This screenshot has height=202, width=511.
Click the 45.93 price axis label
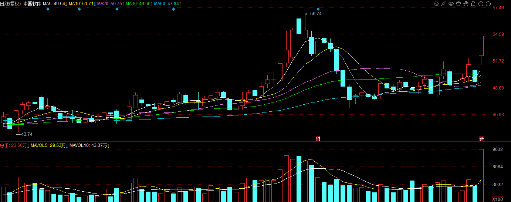pyautogui.click(x=499, y=115)
